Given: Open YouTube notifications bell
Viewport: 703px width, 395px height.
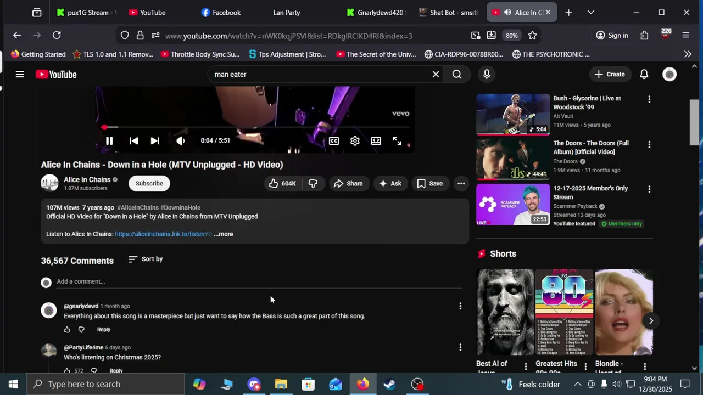Looking at the screenshot, I should coord(644,75).
